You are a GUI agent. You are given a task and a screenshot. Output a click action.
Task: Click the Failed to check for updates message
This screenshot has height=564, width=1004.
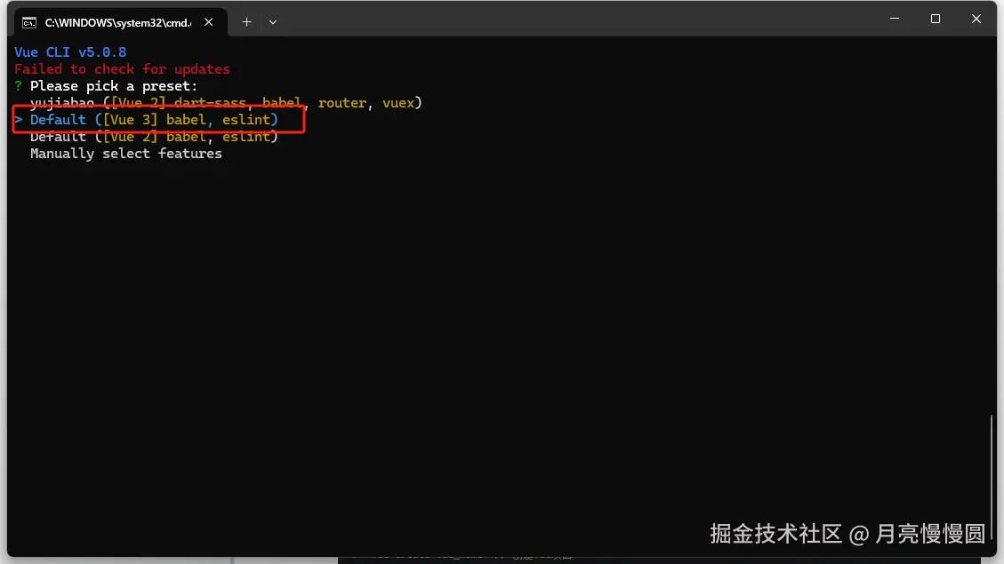tap(122, 69)
